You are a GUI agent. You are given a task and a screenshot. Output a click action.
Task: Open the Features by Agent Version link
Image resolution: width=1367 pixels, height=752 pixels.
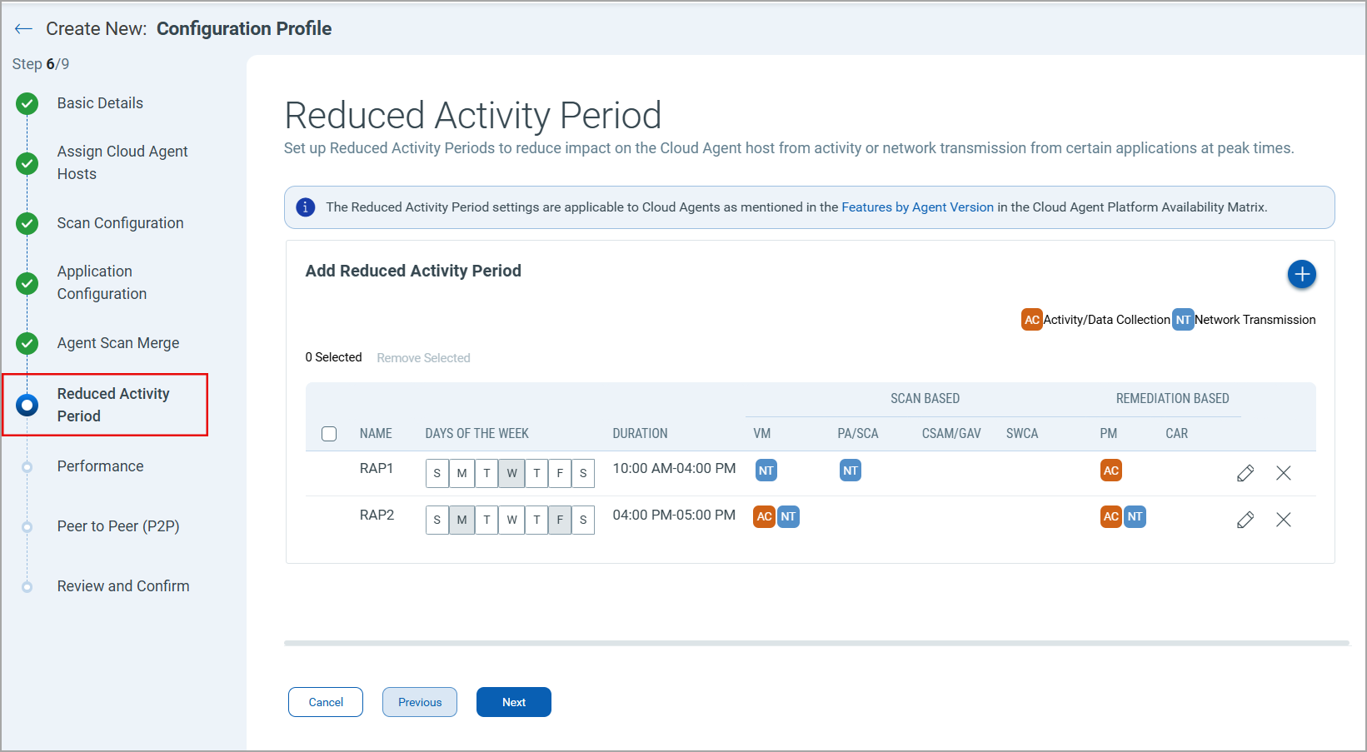[x=917, y=207]
